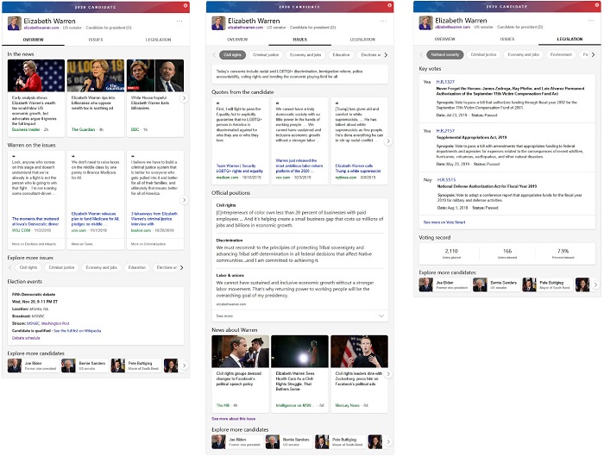Open more options ellipsis in Issues panel
604x456 pixels.
click(x=383, y=21)
